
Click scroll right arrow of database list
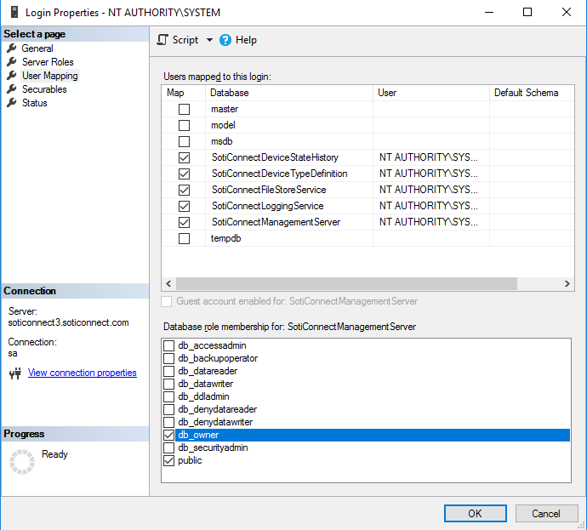pos(567,283)
